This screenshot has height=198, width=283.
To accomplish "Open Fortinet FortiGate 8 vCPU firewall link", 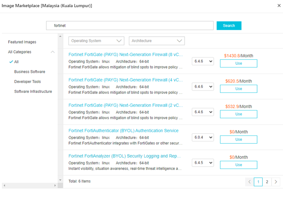I will coord(126,54).
